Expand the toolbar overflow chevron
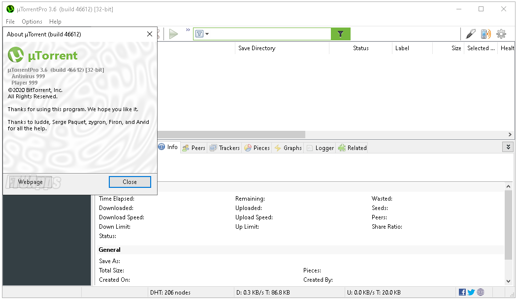 [188, 30]
